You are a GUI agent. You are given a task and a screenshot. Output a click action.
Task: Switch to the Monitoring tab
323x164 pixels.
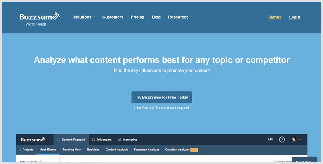(127, 140)
